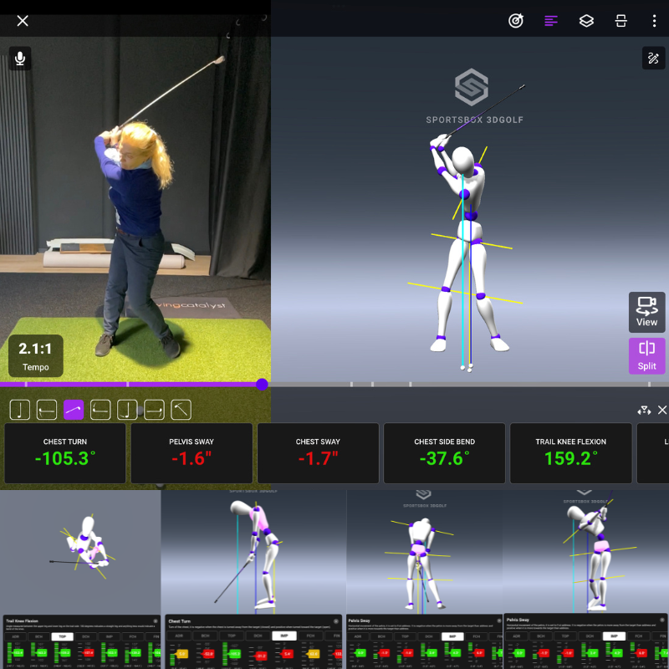Select the angled swing avatar thumbnail
669x669 pixels.
coord(586,552)
